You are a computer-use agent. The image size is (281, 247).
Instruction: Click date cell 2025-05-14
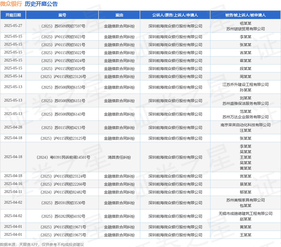pos(13,76)
